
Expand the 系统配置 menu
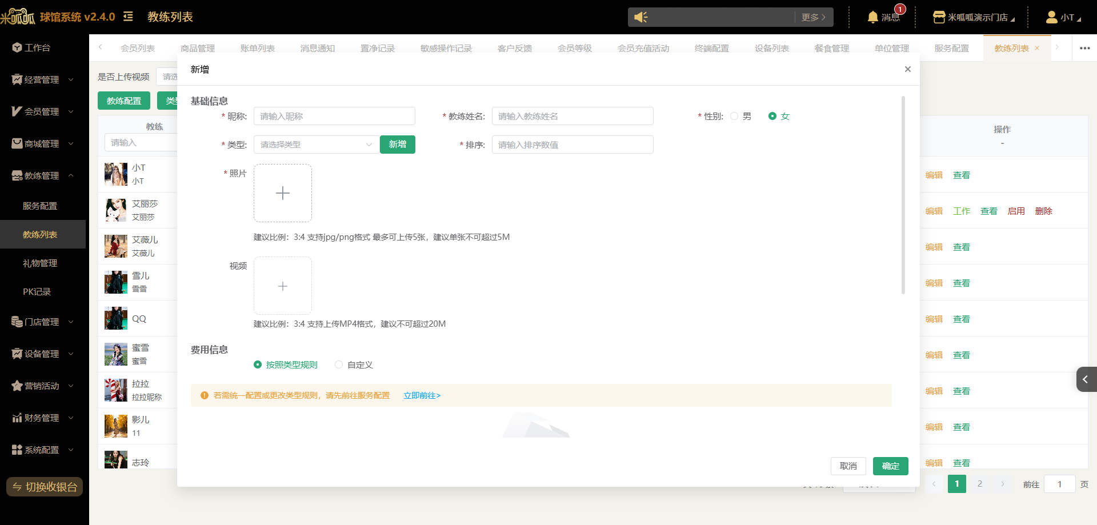pyautogui.click(x=71, y=450)
